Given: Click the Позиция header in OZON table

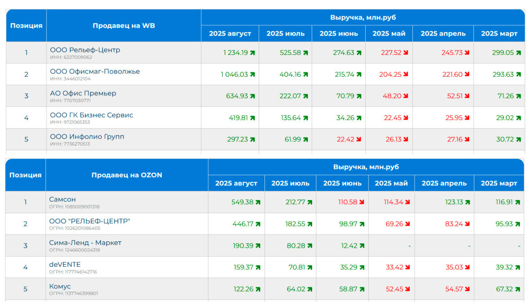Looking at the screenshot, I should pyautogui.click(x=25, y=175).
